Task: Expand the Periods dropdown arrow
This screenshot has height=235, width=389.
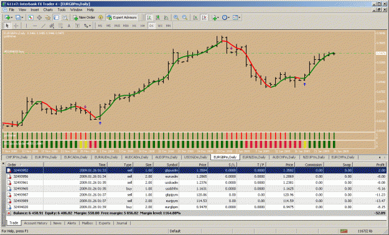Action: coord(229,17)
